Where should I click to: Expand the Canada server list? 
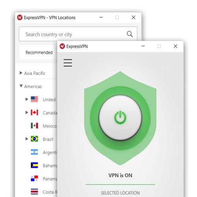coord(27,112)
